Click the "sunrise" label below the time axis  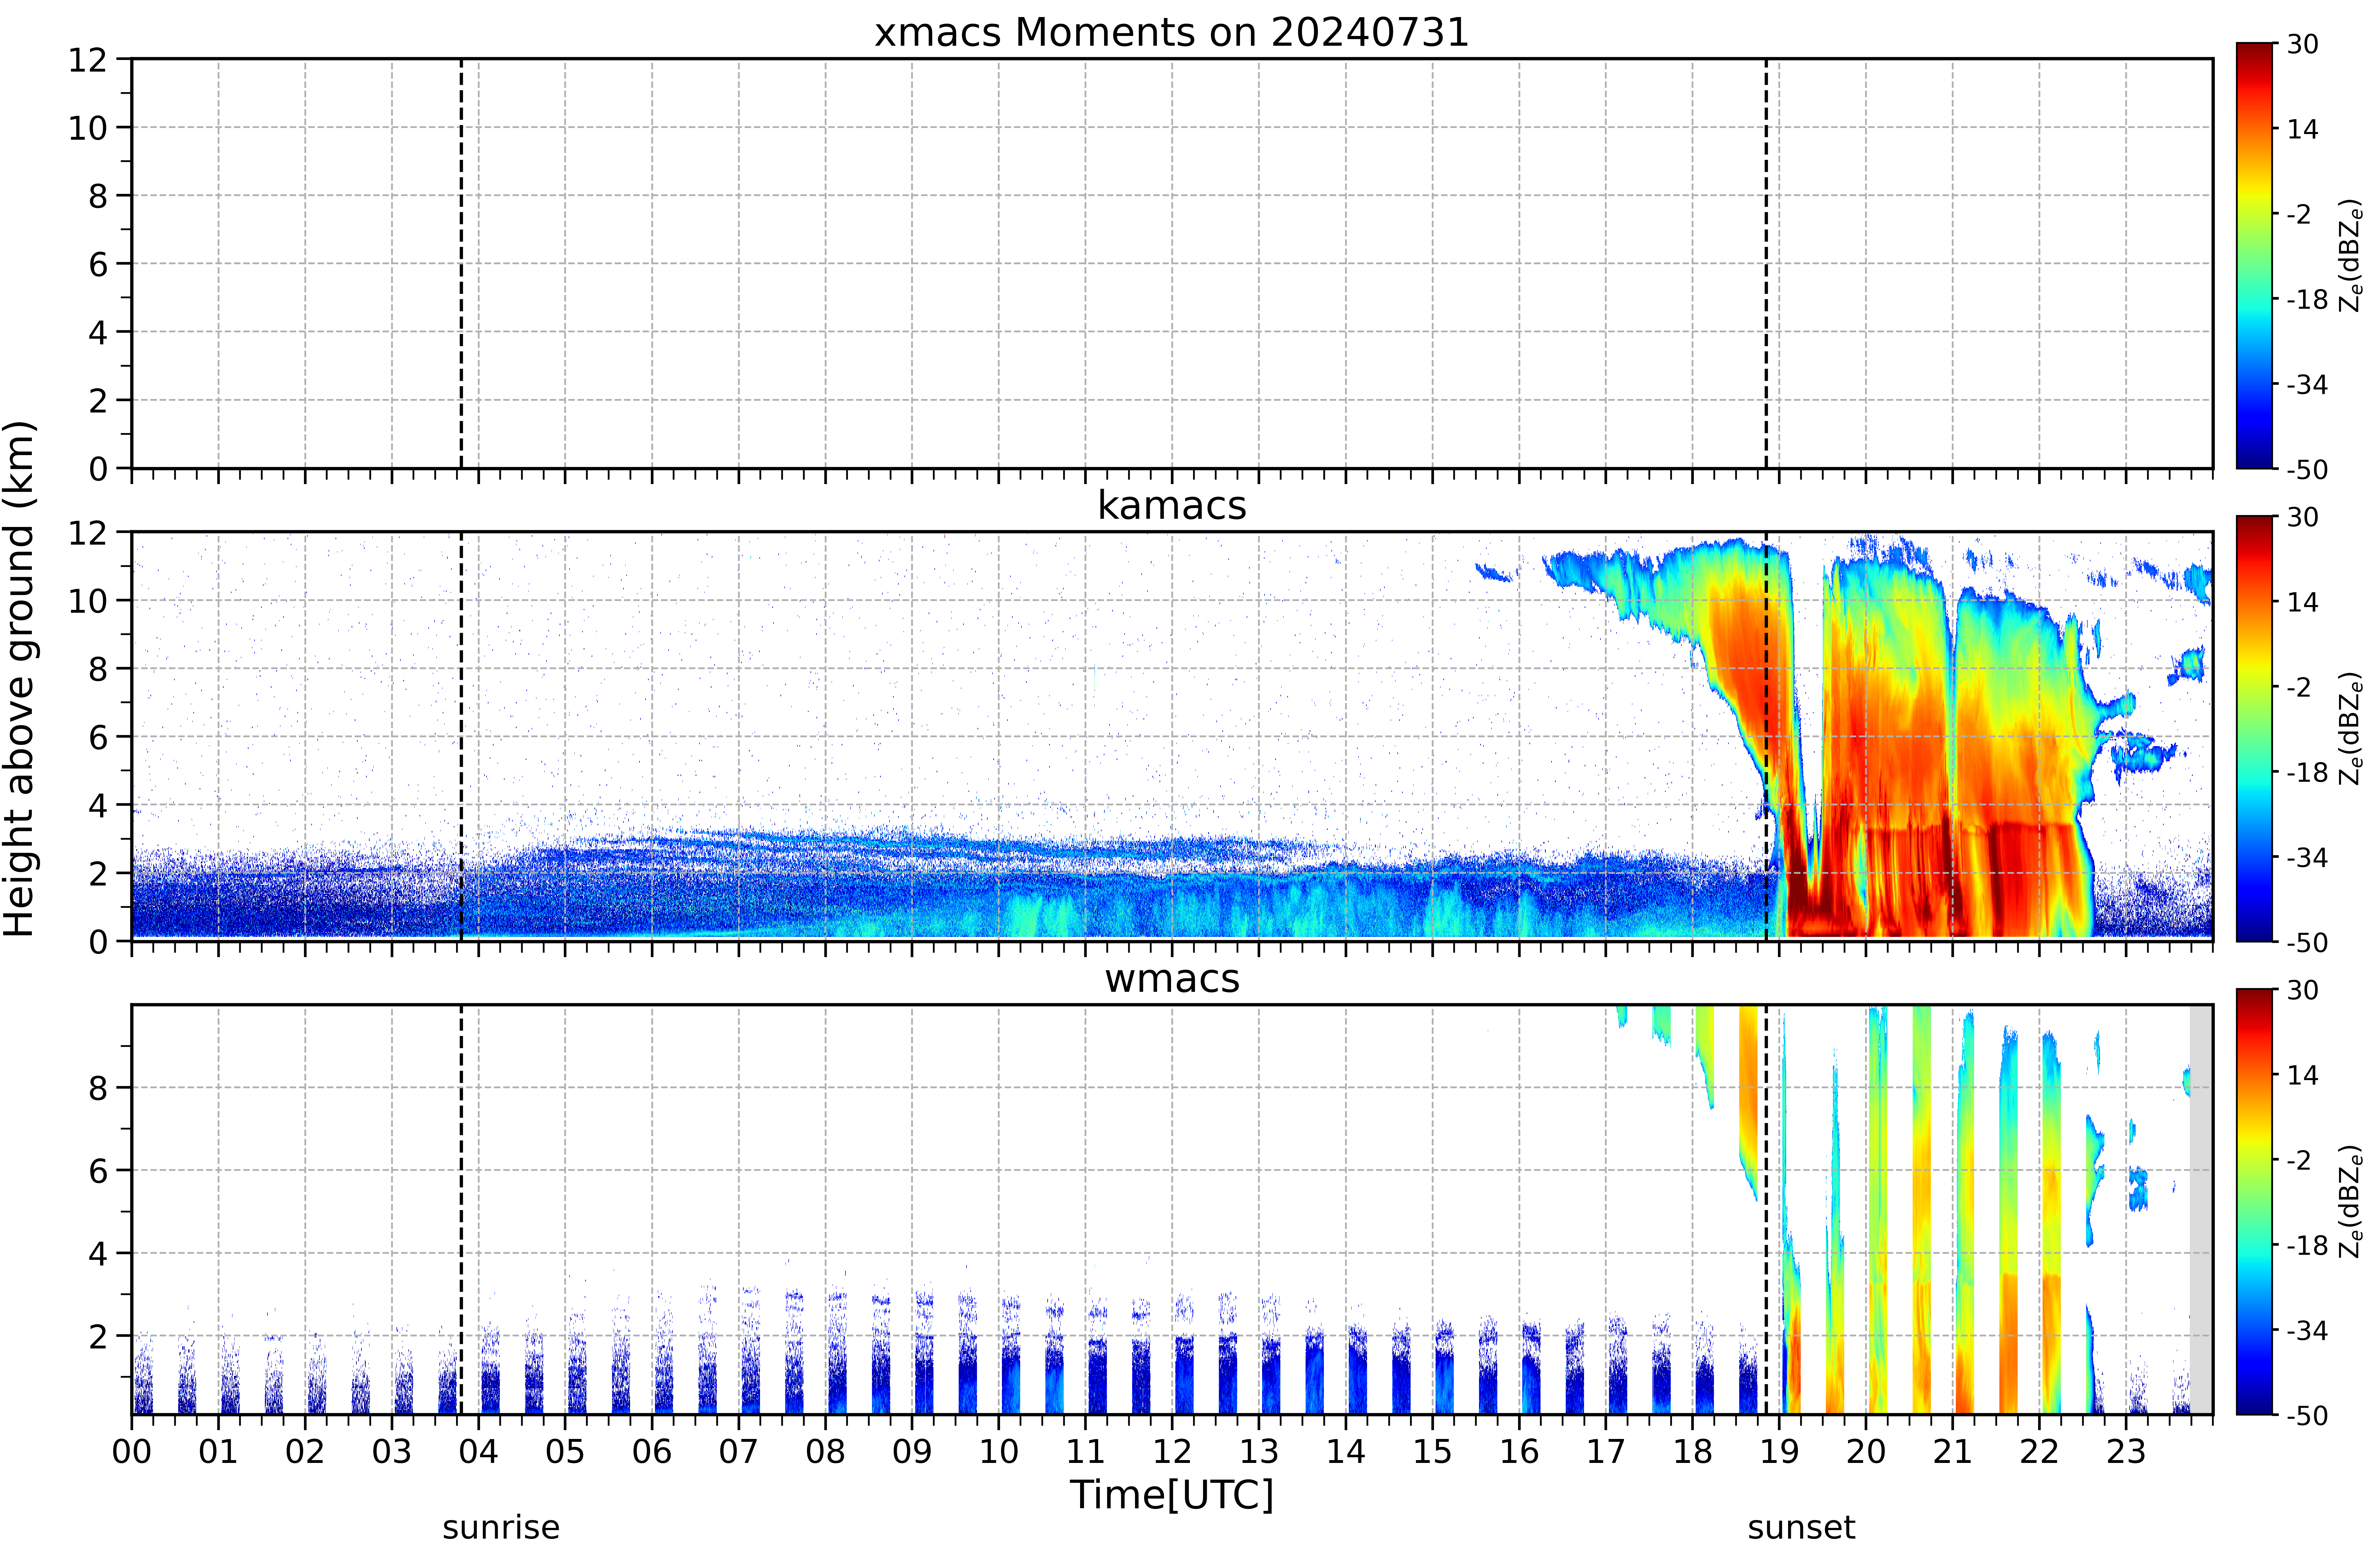click(x=501, y=1528)
